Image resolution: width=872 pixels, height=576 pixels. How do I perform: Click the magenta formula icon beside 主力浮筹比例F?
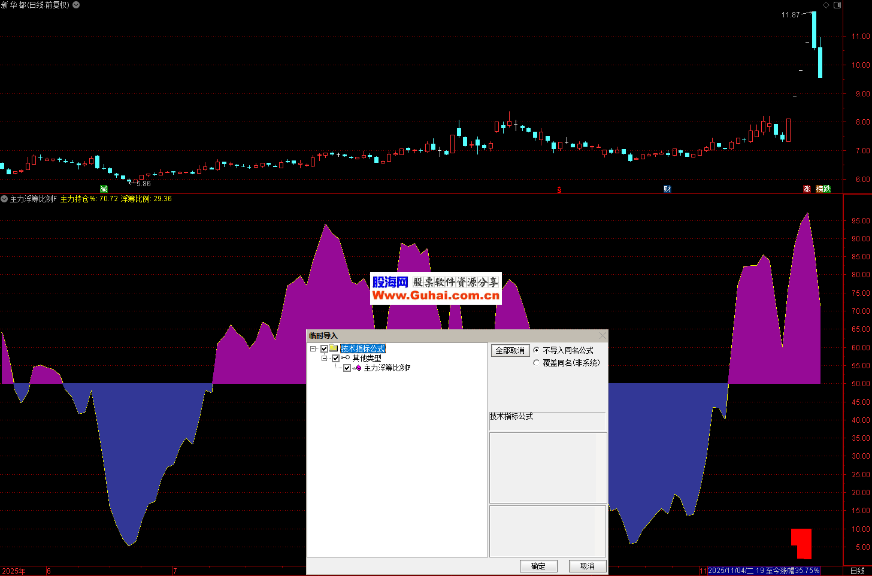click(x=358, y=368)
